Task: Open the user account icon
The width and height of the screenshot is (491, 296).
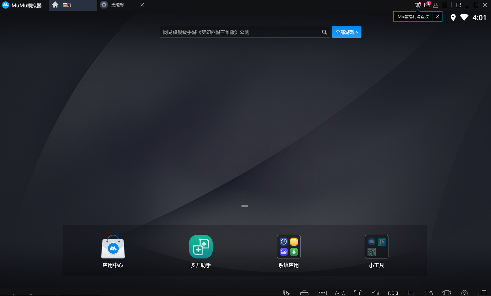Action: coord(436,5)
